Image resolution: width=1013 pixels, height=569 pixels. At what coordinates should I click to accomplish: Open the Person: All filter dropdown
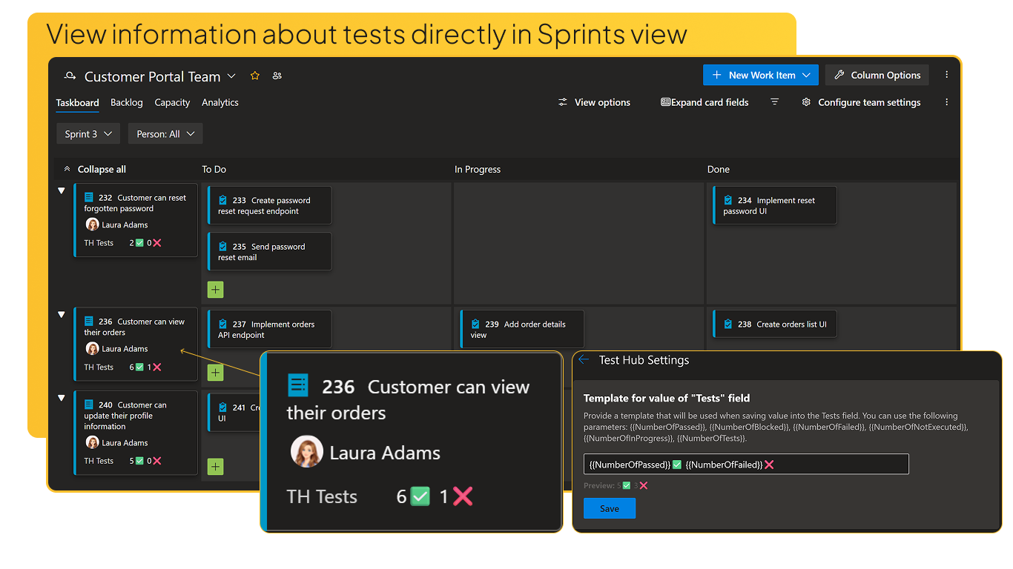pos(165,133)
